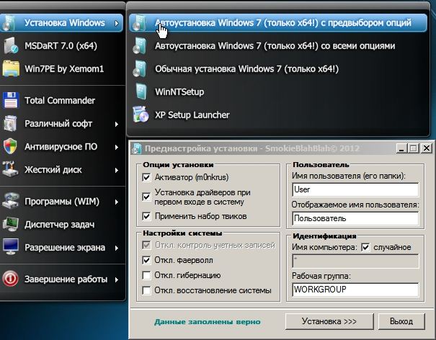436x340 pixels.
Task: Click the XP Setup Launcher icon
Action: coord(141,115)
